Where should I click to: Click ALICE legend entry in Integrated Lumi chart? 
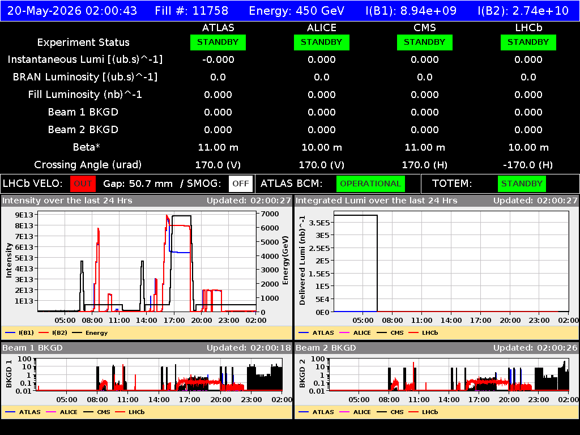click(355, 332)
